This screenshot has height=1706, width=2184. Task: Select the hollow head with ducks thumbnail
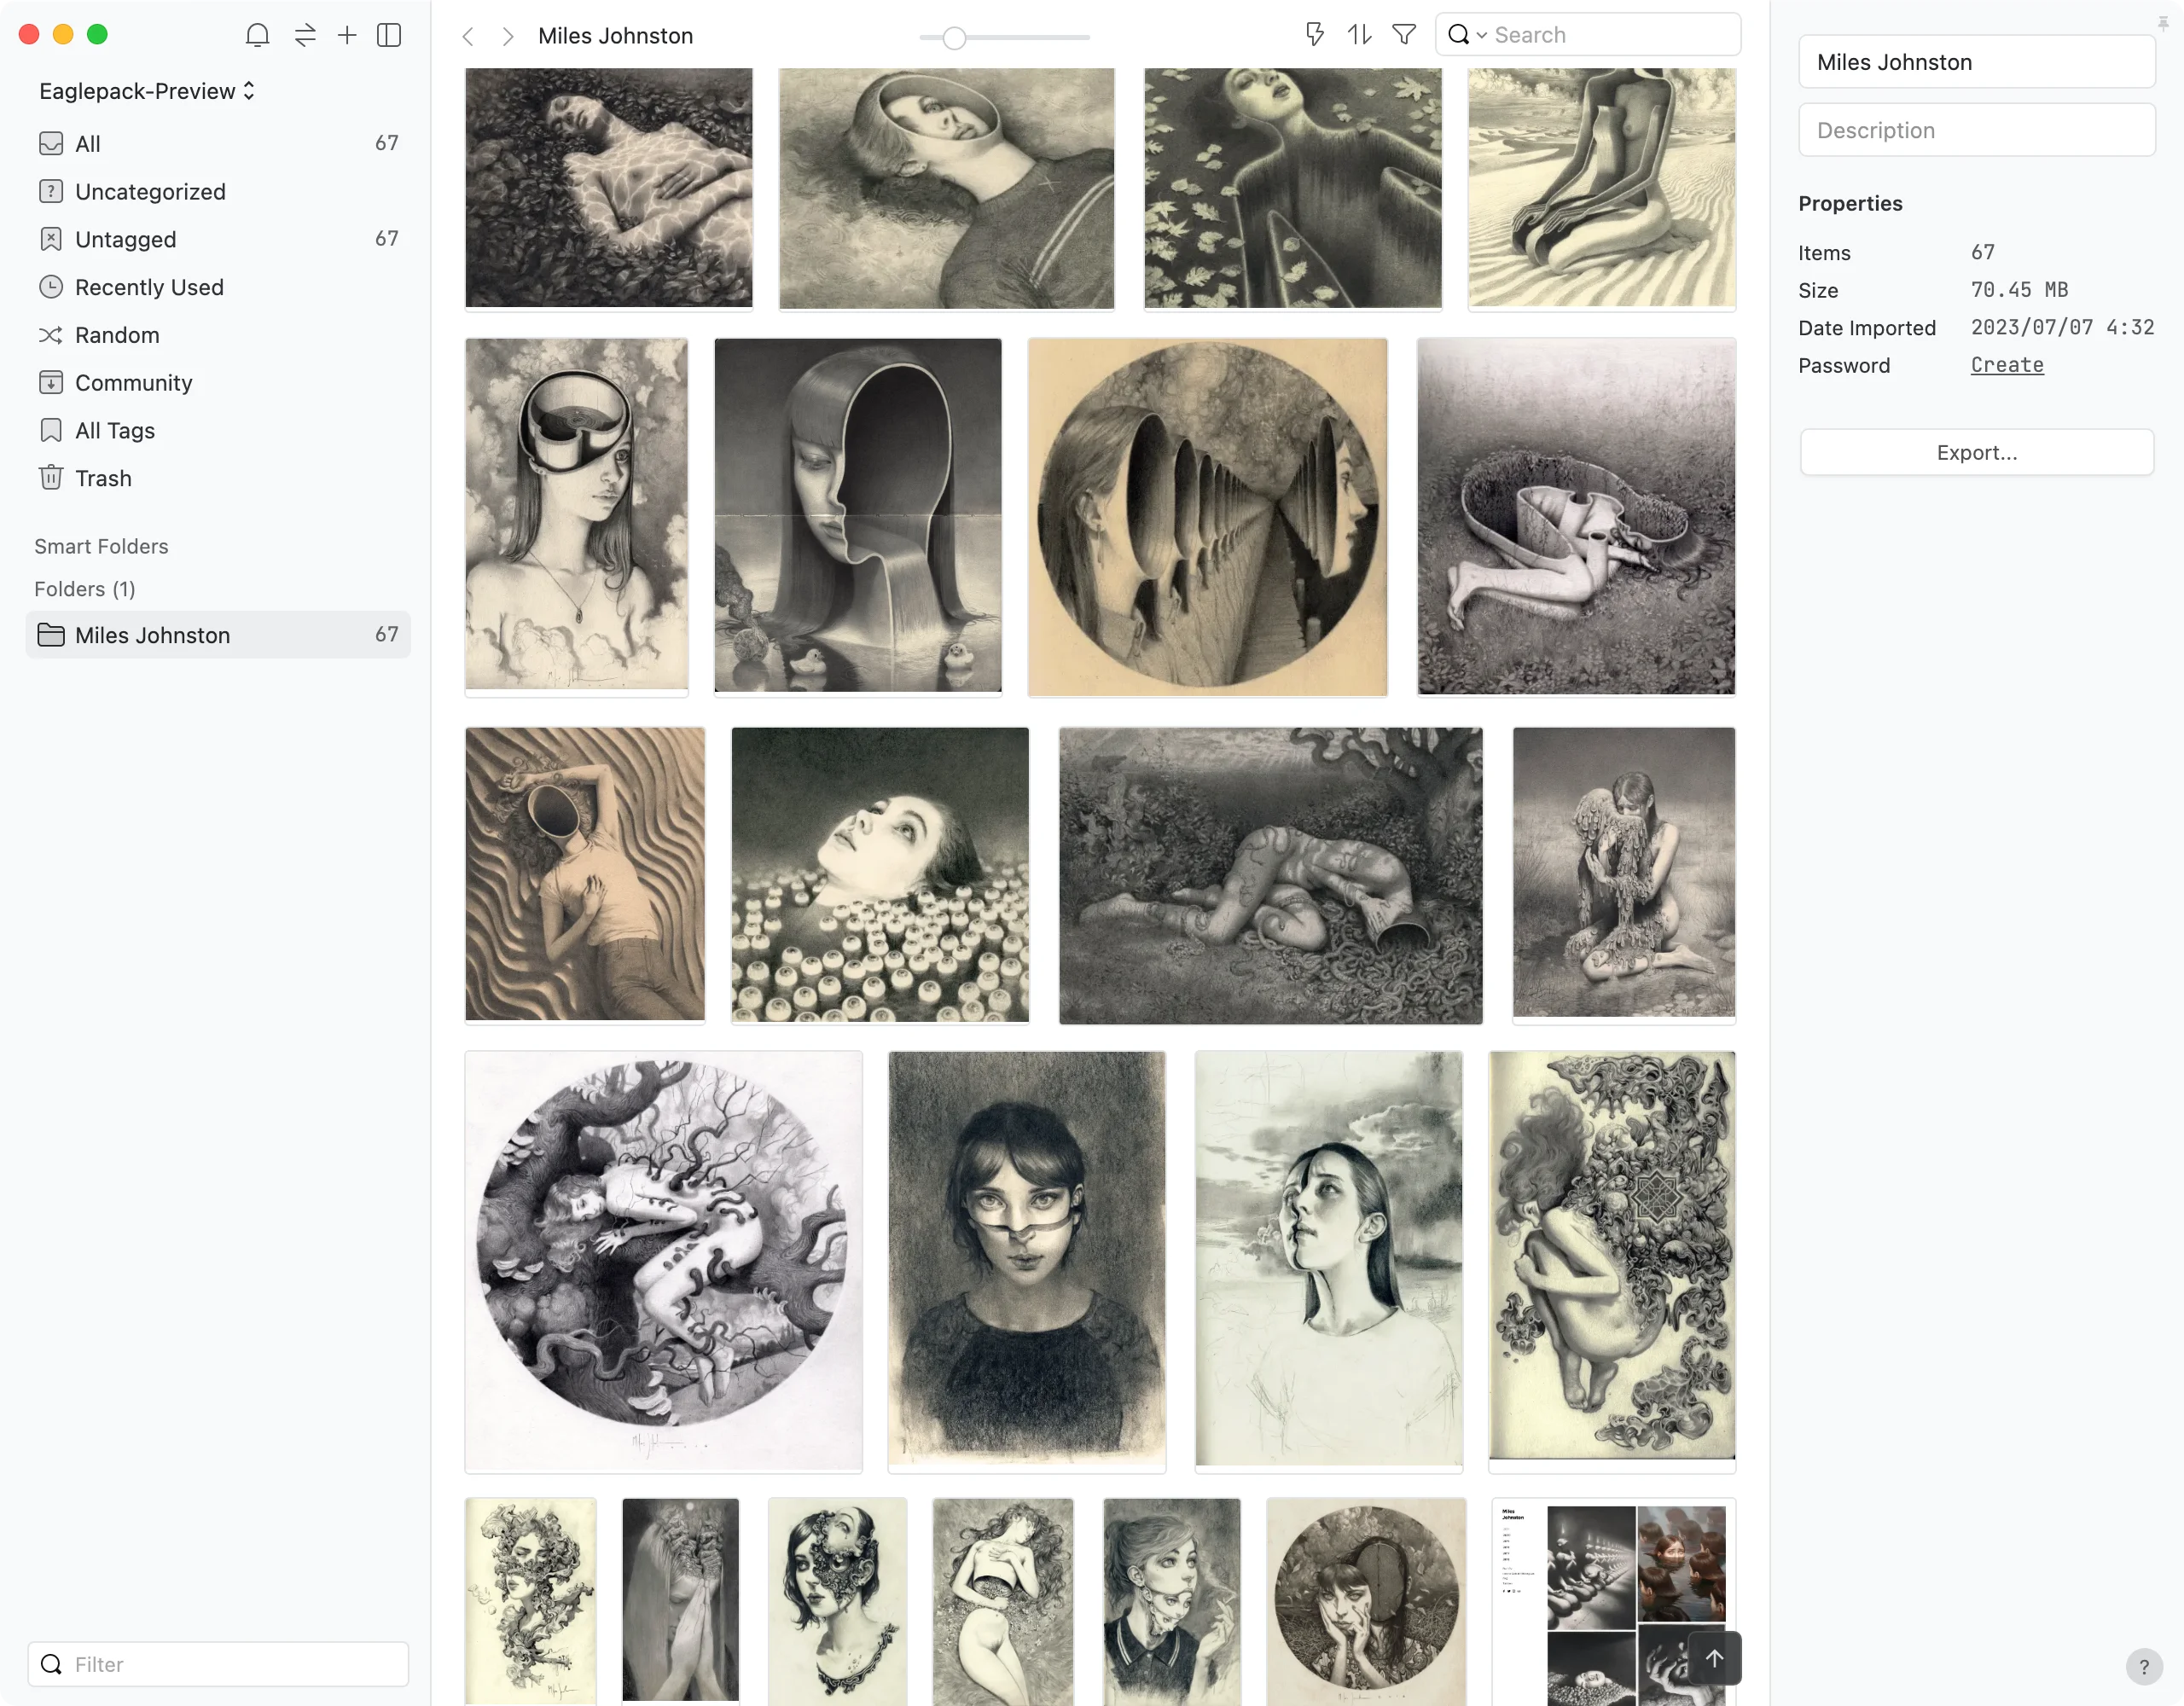pyautogui.click(x=858, y=516)
